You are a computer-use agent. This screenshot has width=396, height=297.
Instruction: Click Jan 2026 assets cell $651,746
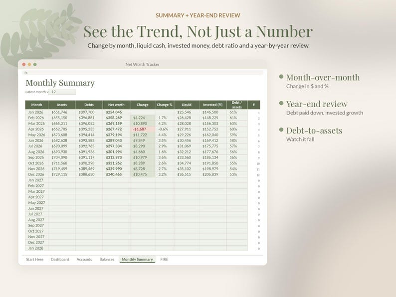coord(62,112)
